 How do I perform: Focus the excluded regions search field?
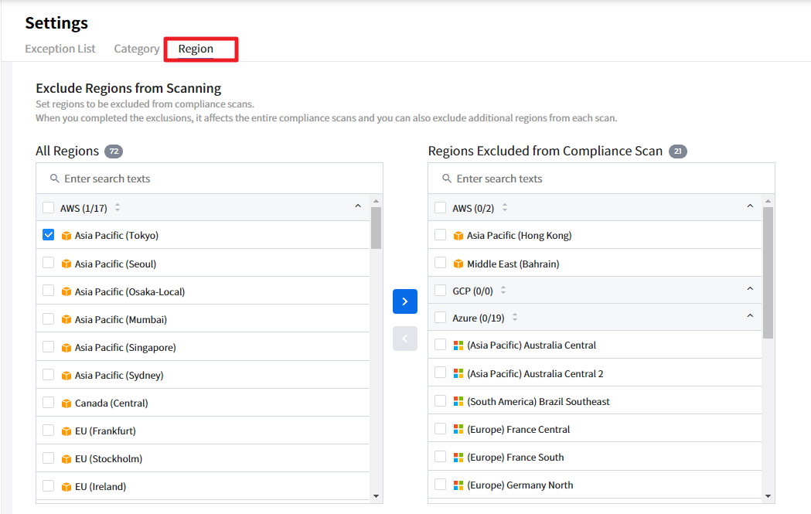click(x=603, y=179)
